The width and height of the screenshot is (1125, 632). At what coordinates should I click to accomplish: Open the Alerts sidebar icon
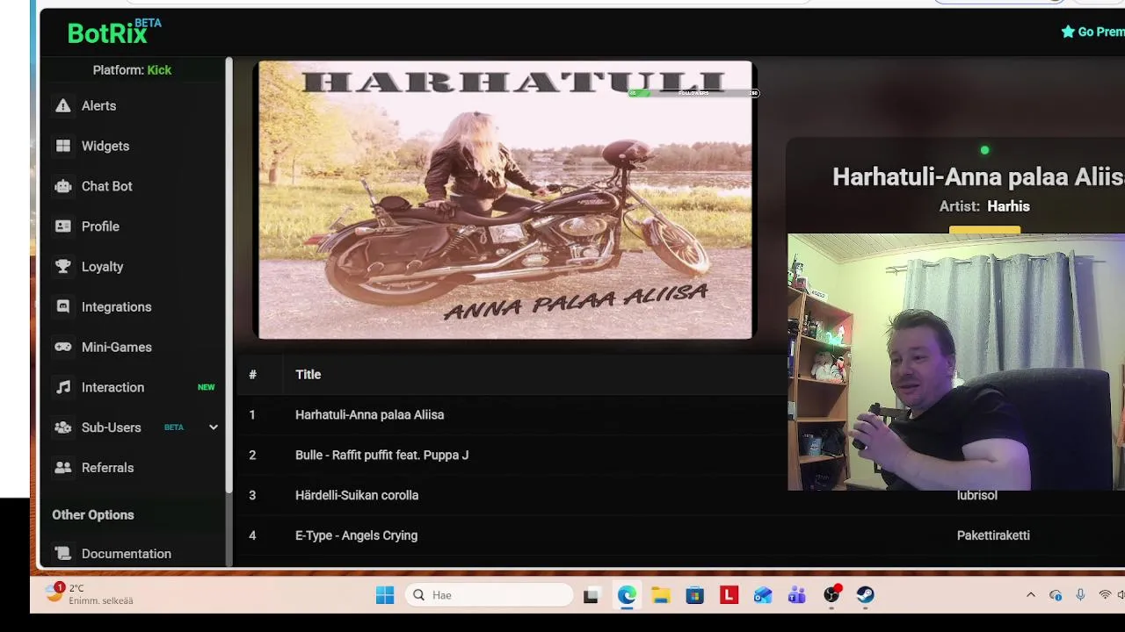pos(63,106)
